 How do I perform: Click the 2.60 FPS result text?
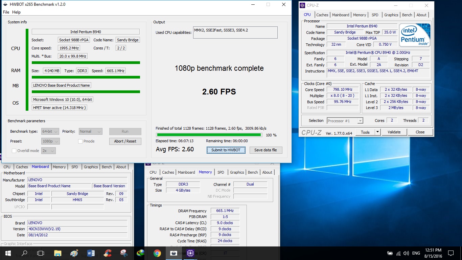(219, 91)
